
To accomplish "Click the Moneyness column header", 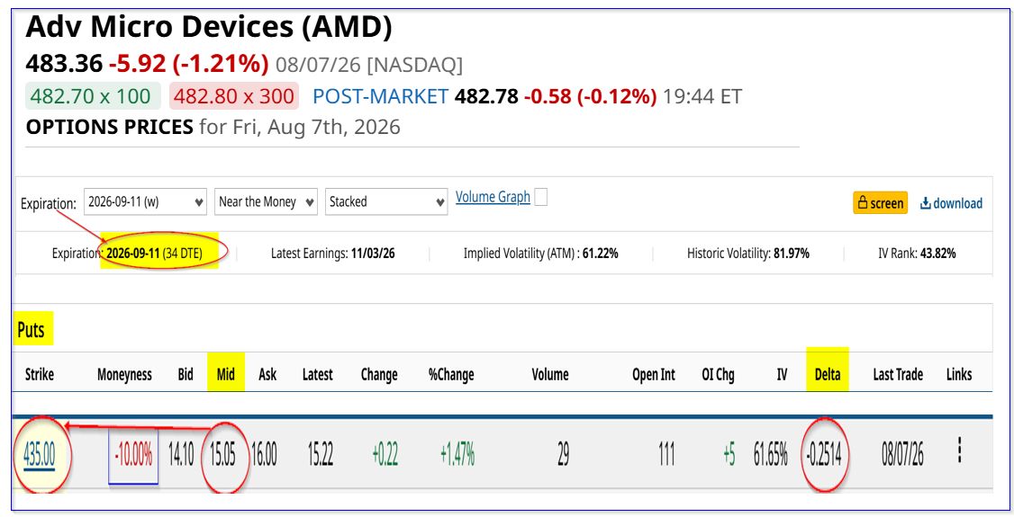I will [x=124, y=374].
